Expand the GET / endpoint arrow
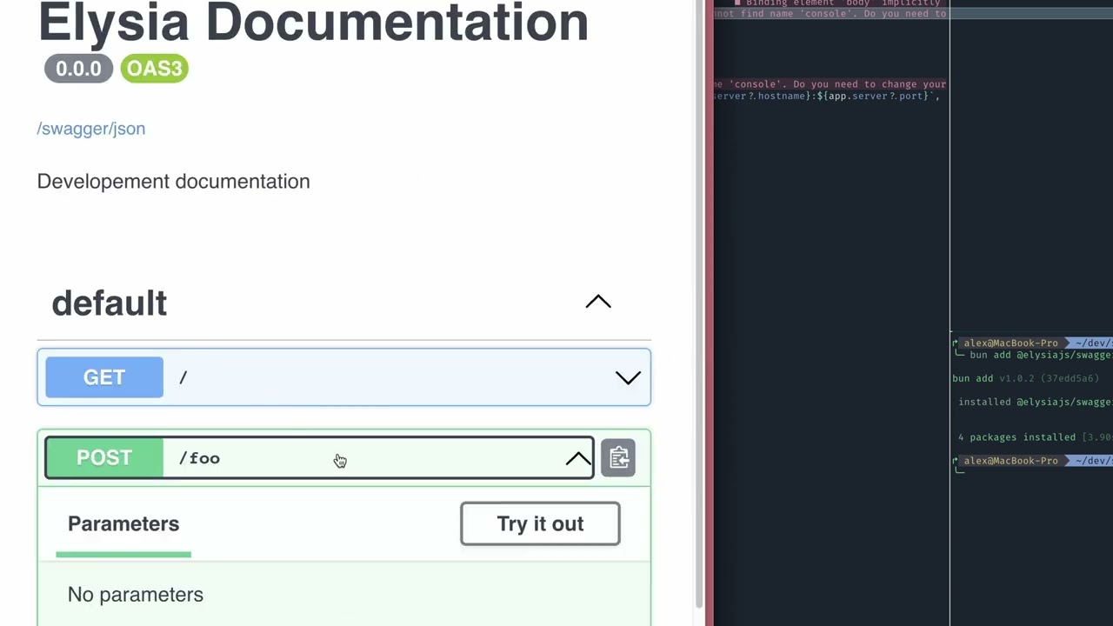 click(628, 377)
